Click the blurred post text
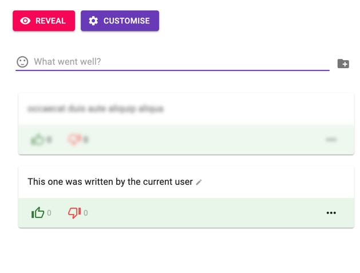Viewport: 360px width, 273px height. tap(96, 108)
